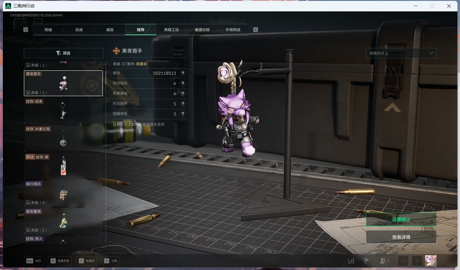
Task: Open the 筛选 filter panel
Action: click(x=63, y=53)
